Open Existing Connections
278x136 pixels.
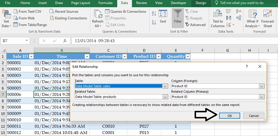click(68, 18)
